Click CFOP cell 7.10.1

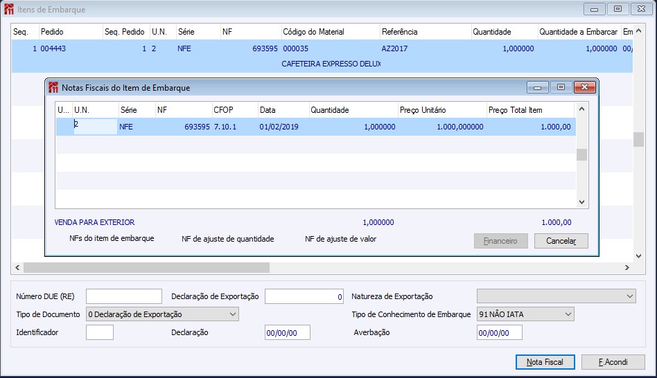pos(225,127)
